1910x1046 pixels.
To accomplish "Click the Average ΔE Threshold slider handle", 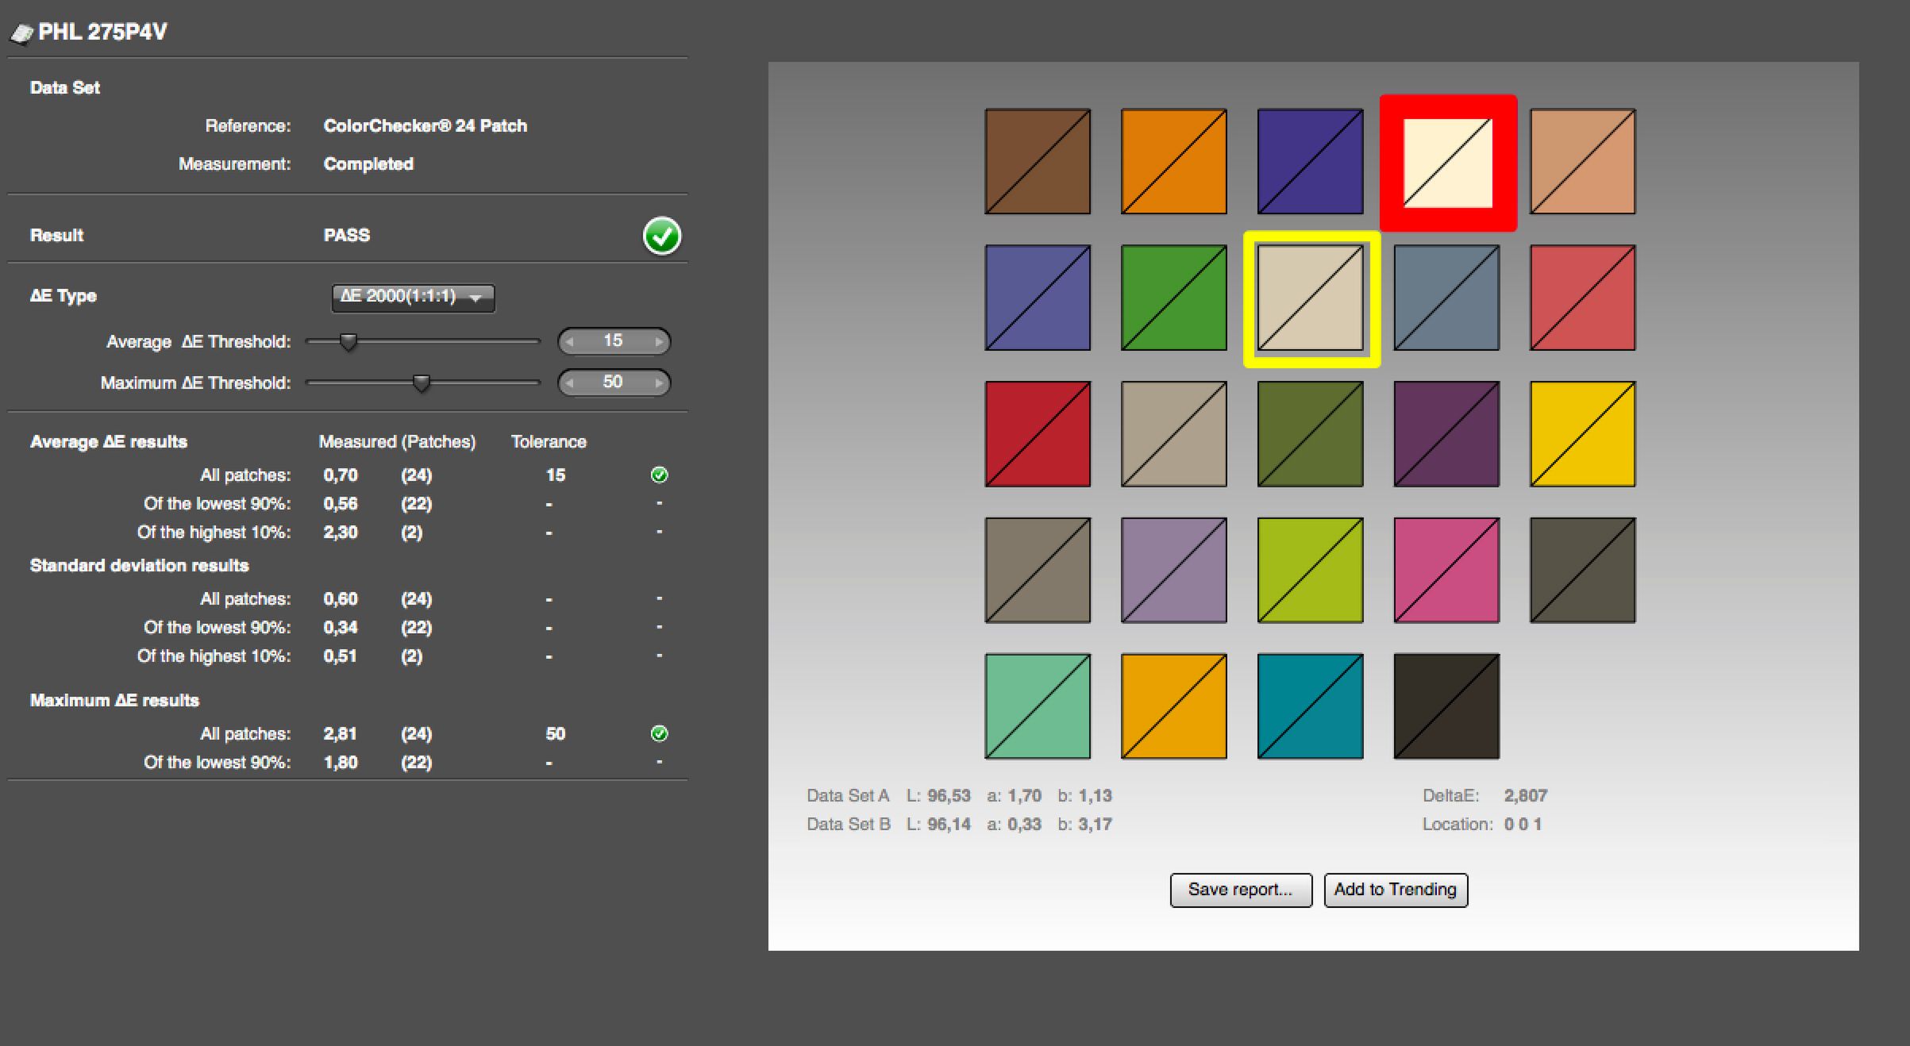I will point(348,342).
